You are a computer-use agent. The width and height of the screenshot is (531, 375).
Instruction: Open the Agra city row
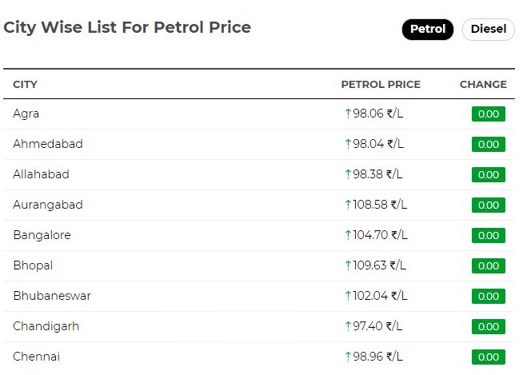tap(259, 114)
